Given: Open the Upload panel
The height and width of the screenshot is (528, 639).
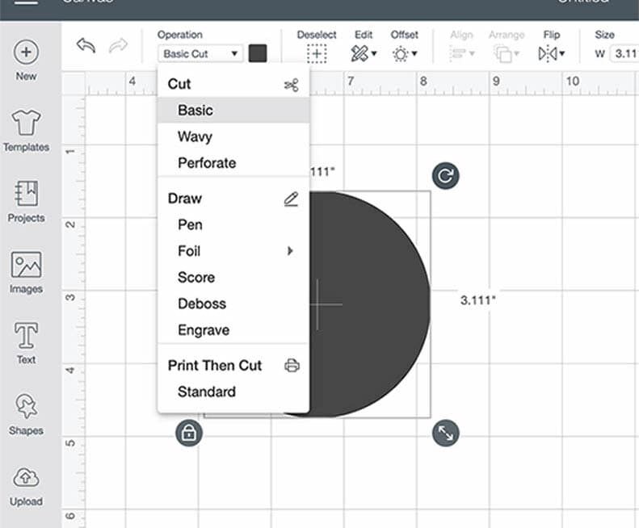Looking at the screenshot, I should 26,487.
